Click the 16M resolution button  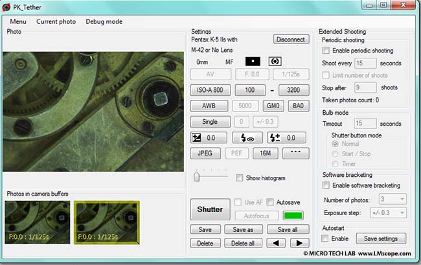click(x=266, y=154)
